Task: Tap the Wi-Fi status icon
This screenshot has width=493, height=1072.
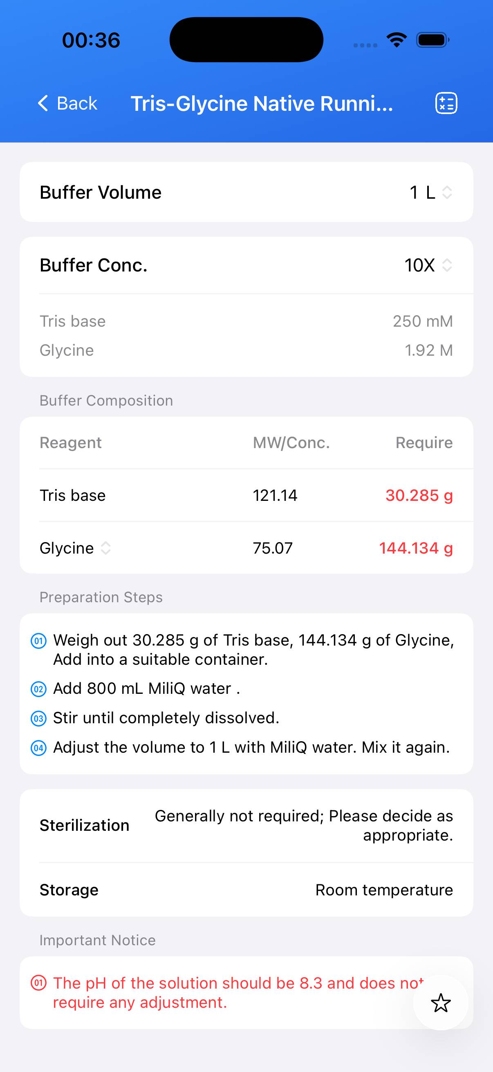Action: tap(397, 40)
